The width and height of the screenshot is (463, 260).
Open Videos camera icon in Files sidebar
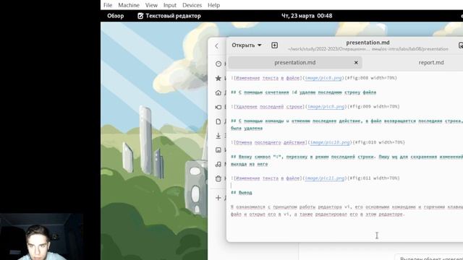[218, 107]
